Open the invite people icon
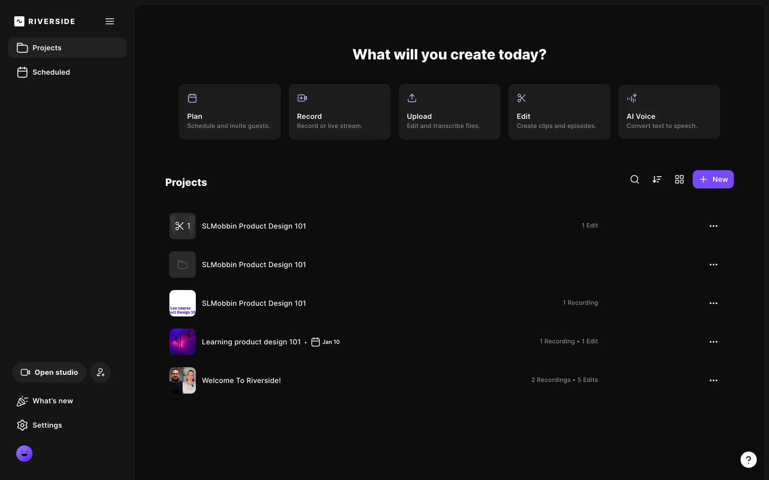The height and width of the screenshot is (480, 769). click(x=100, y=372)
